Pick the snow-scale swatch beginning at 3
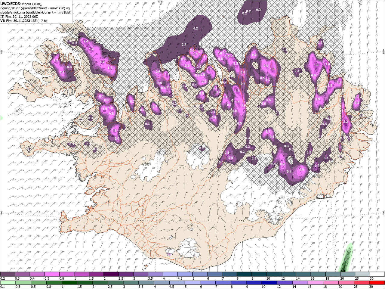This screenshot has height=289, width=385. pos(140,274)
